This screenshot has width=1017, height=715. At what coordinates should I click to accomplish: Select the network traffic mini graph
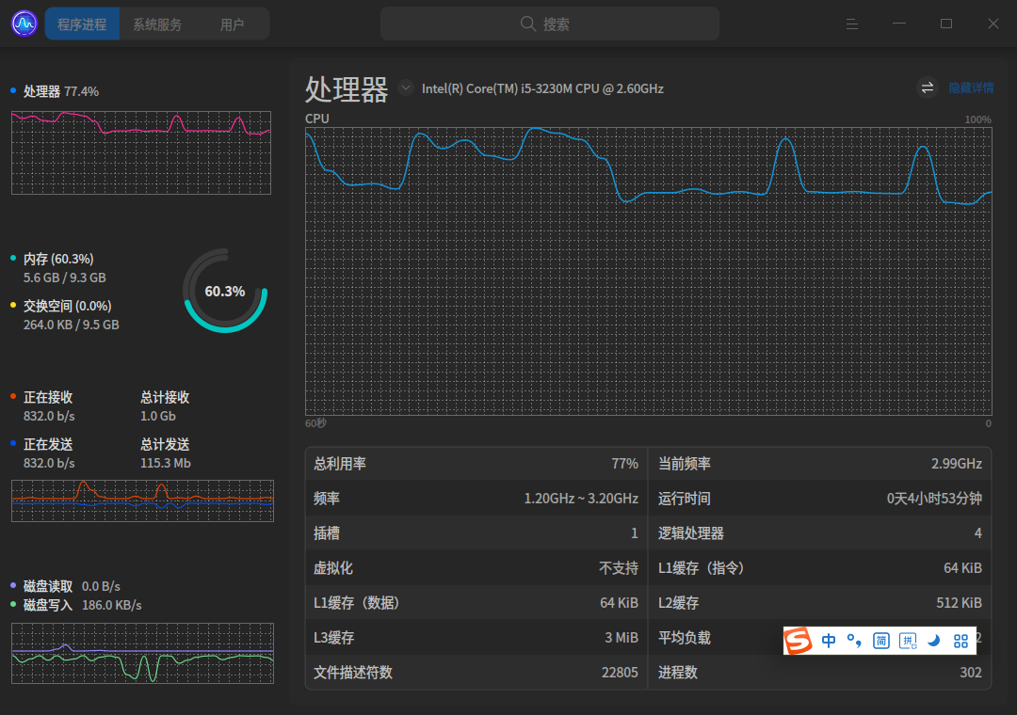point(143,500)
